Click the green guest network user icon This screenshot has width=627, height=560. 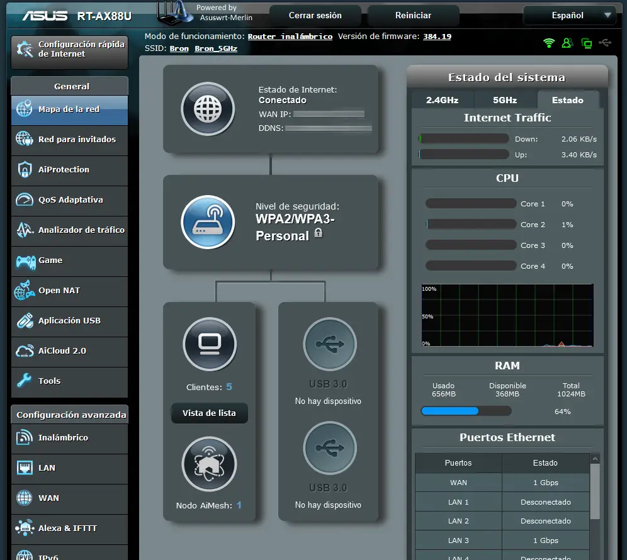[x=567, y=43]
